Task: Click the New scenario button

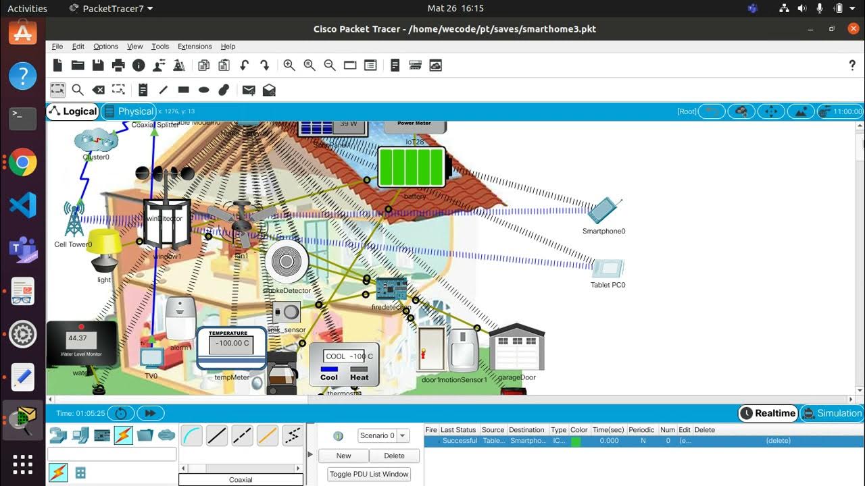Action: (x=343, y=456)
